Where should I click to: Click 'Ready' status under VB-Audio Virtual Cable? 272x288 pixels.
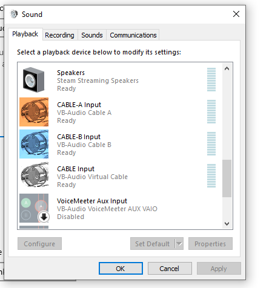click(67, 185)
